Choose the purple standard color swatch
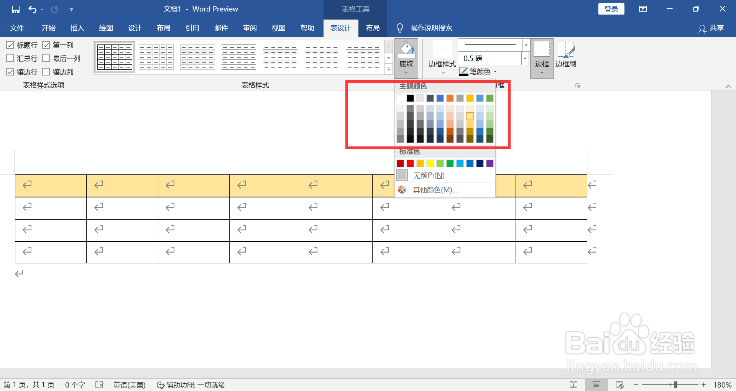Image resolution: width=736 pixels, height=391 pixels. coord(490,163)
